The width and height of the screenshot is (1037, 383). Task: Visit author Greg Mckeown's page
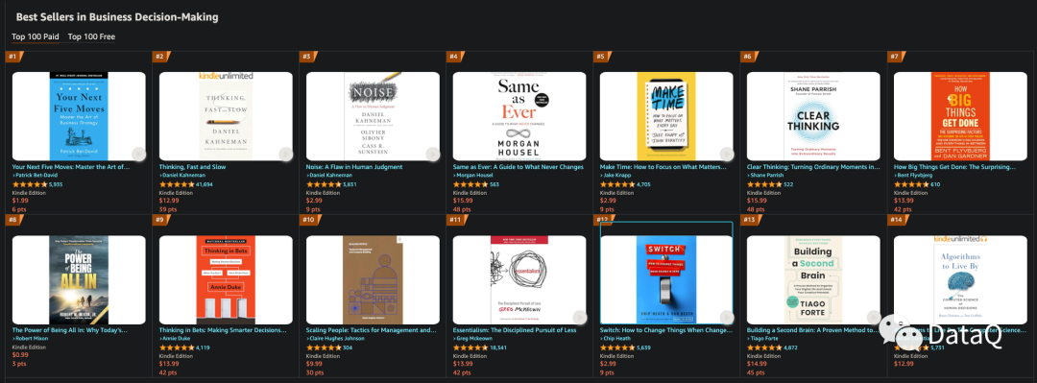475,338
